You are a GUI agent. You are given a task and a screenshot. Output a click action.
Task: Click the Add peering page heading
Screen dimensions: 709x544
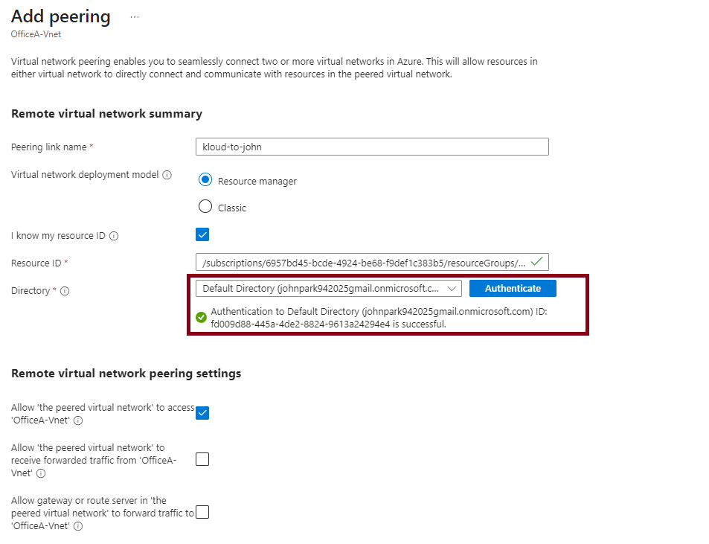(61, 16)
